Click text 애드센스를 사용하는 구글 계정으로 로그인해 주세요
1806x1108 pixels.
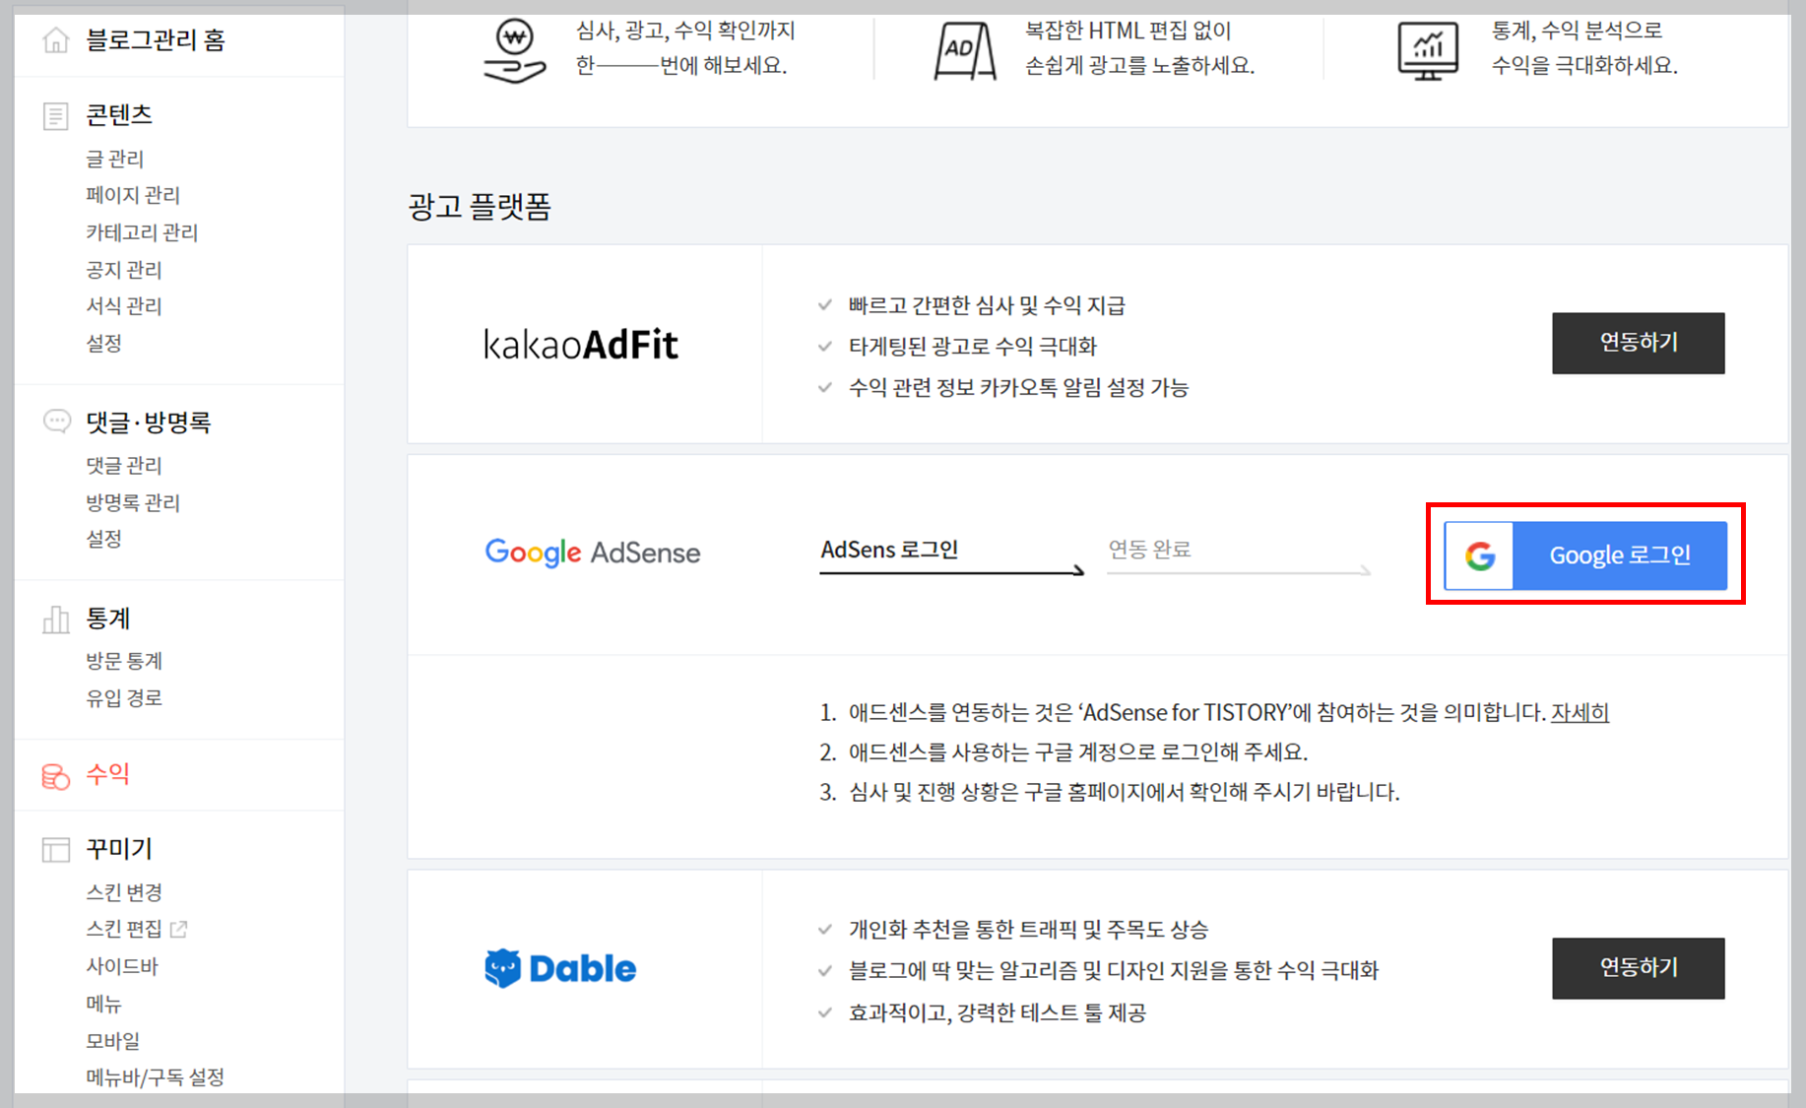tap(1078, 752)
